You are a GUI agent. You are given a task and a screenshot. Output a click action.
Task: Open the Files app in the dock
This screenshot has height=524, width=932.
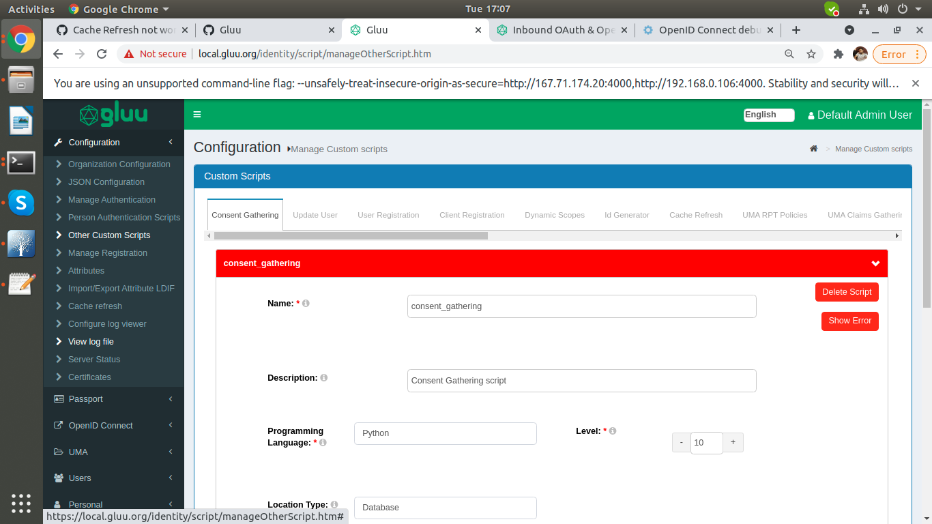21,81
